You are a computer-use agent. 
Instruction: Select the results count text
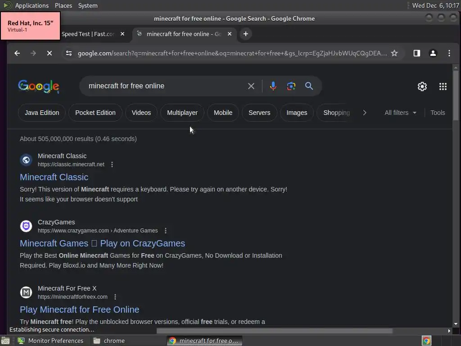[78, 139]
